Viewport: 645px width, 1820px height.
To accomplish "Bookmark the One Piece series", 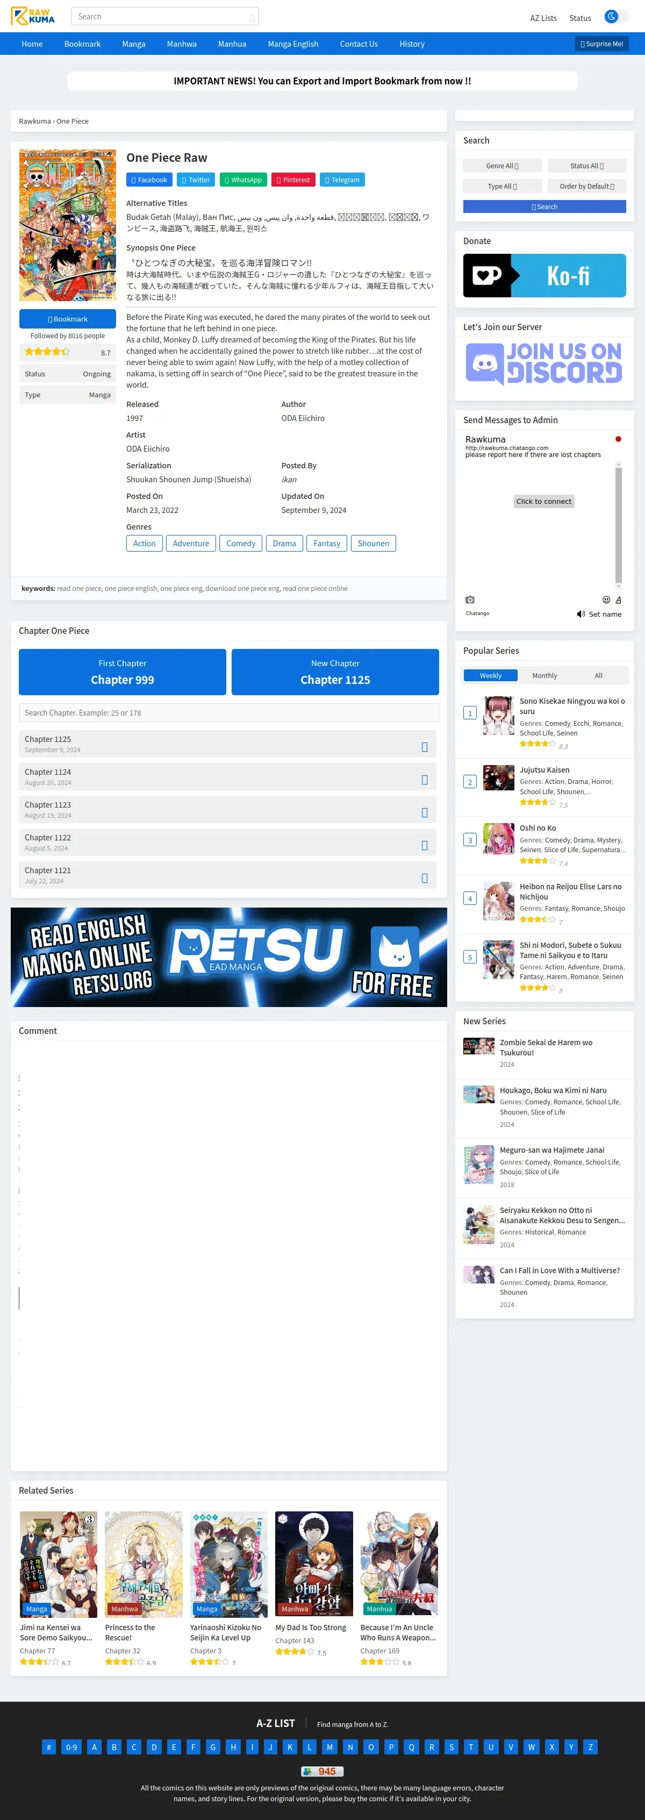I will point(68,319).
